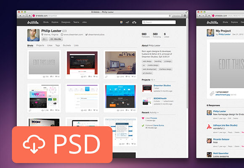Switch to the Buckets profile tab
The width and height of the screenshot is (244, 168).
67,45
